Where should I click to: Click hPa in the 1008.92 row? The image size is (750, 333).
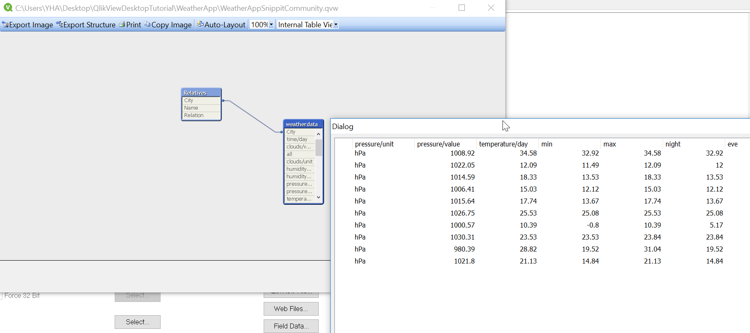pyautogui.click(x=360, y=153)
